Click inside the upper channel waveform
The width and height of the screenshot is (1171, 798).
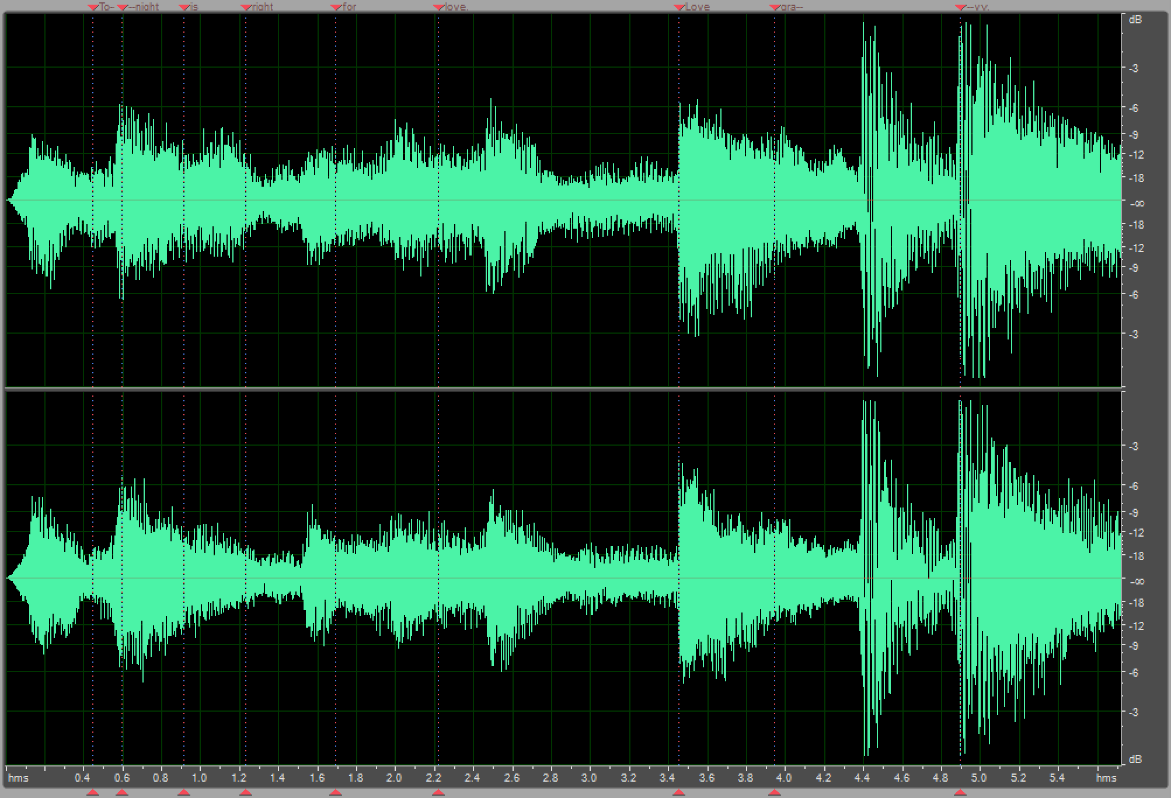pos(563,200)
